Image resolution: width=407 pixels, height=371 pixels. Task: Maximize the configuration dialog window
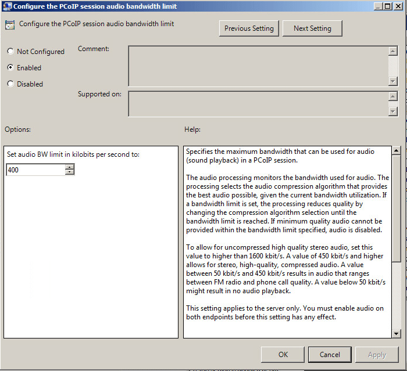tap(387, 6)
